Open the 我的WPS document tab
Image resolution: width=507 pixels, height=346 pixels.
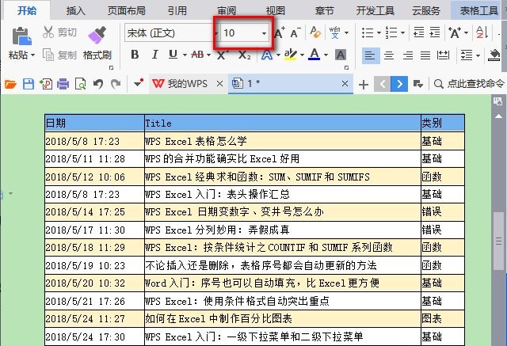coord(181,84)
